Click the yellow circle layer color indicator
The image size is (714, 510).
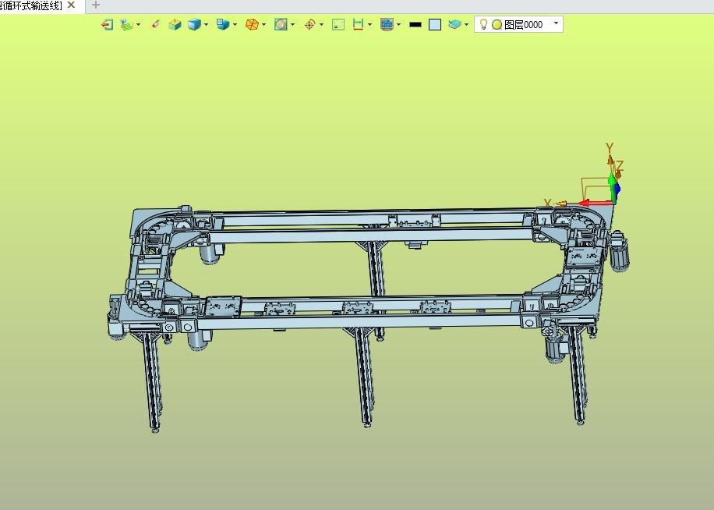[497, 25]
